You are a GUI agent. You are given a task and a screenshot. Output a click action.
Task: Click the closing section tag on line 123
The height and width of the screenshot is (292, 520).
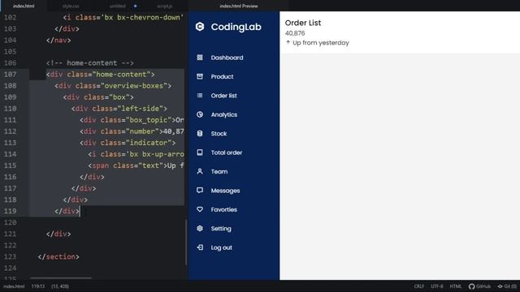coord(58,256)
